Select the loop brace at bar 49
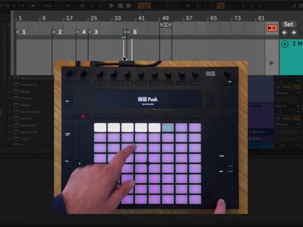The image size is (303, 227). [166, 25]
